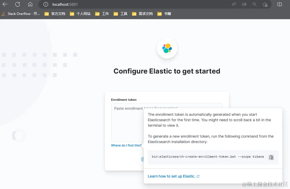View site information icon beside localhost
The height and width of the screenshot is (189, 290).
46,4
